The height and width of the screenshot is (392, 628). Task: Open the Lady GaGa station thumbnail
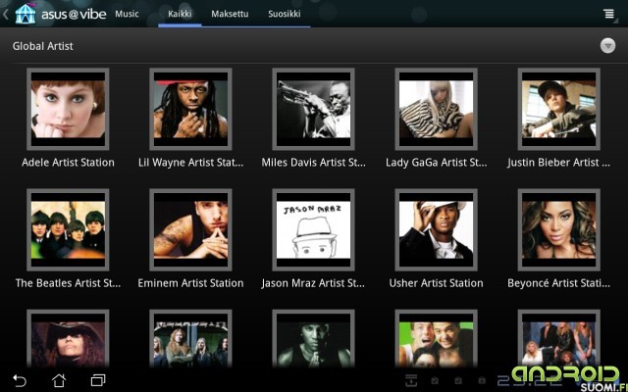point(436,109)
